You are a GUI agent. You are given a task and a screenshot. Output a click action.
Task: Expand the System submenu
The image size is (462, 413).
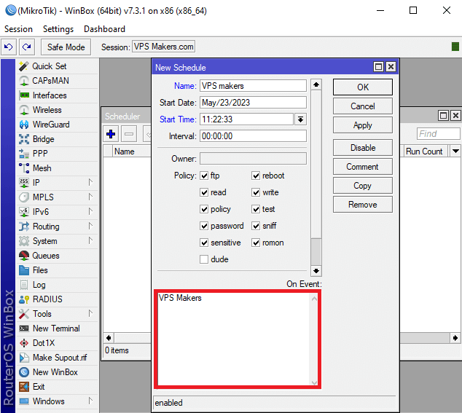[91, 241]
